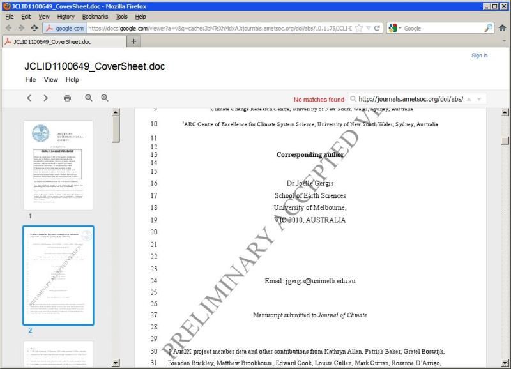Go forward with Firefox forward arrow
This screenshot has height=369, width=511.
coord(21,28)
